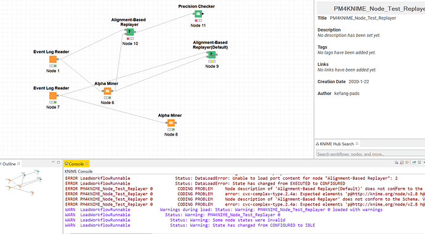Click the Node 10 traffic light status
The height and width of the screenshot is (234, 425).
click(130, 39)
